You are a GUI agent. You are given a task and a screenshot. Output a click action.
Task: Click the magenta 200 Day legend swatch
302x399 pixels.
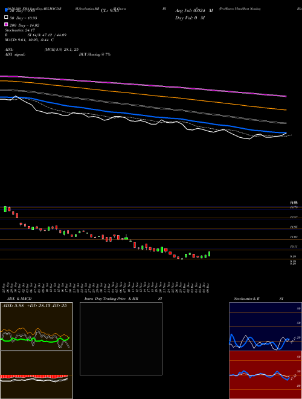[x=6, y=25]
